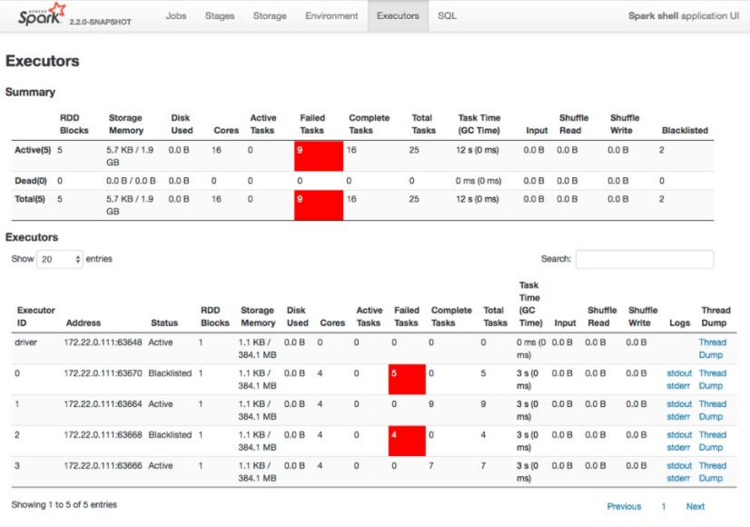
Task: Click the driver executor ID cell
Action: (25, 343)
